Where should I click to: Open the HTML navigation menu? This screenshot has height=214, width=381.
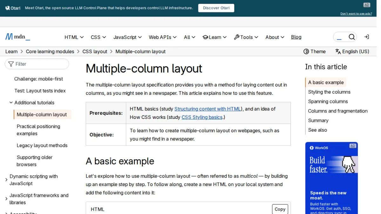[x=74, y=37]
